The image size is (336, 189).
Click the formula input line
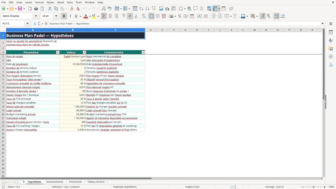(185, 24)
